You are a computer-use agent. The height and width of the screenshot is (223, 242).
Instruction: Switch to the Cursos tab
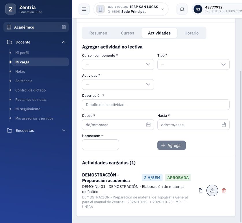pyautogui.click(x=127, y=33)
